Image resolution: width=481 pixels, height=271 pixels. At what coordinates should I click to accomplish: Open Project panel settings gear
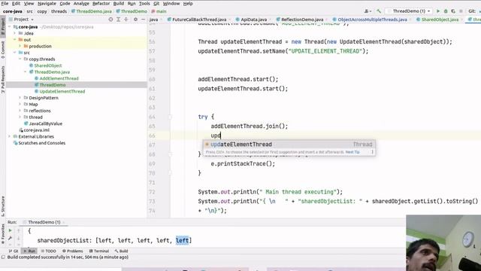coord(135,20)
